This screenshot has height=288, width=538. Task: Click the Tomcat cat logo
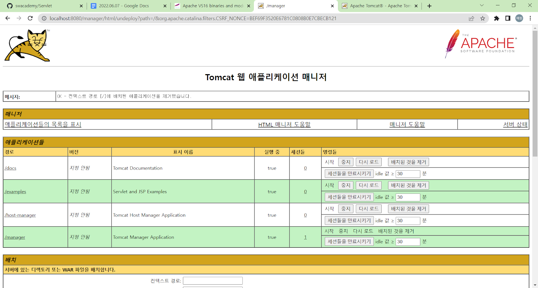tap(27, 45)
